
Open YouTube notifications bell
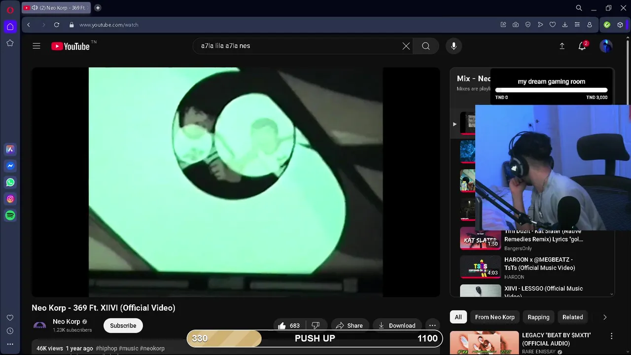582,46
